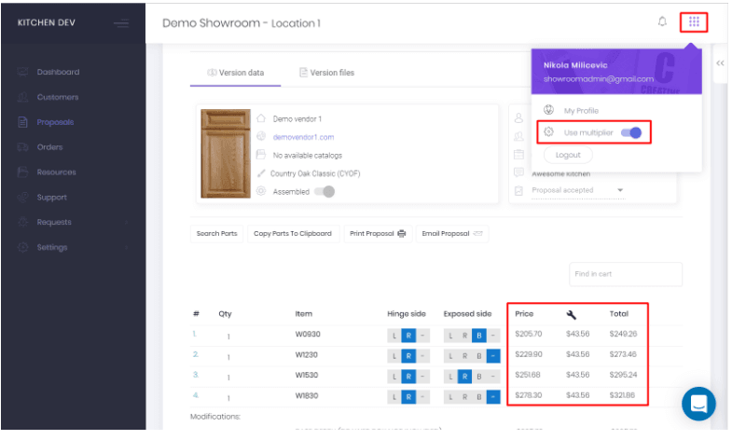Click the Support headset icon
The image size is (732, 440).
(22, 198)
